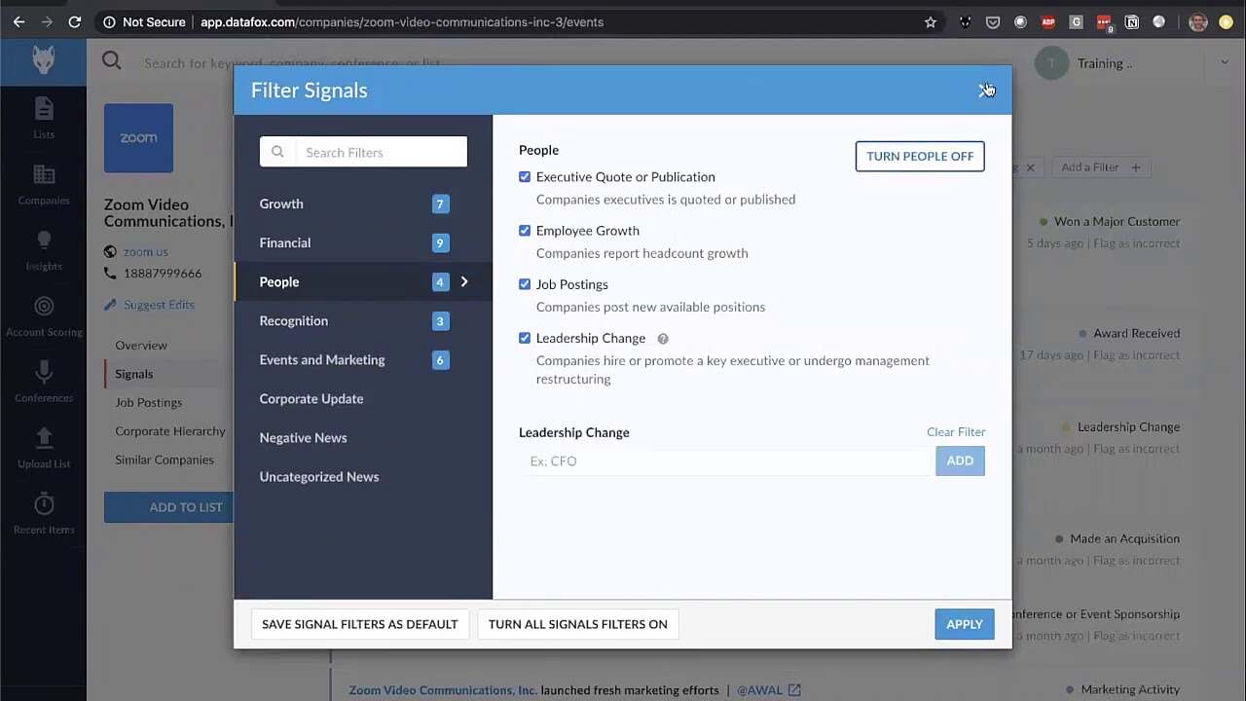This screenshot has width=1246, height=701.
Task: Open the Similar Companies section
Action: pyautogui.click(x=165, y=460)
